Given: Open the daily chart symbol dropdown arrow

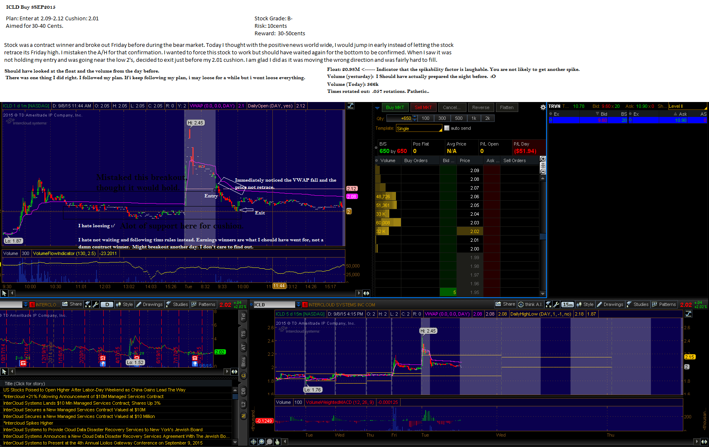Looking at the screenshot, I should (25, 305).
